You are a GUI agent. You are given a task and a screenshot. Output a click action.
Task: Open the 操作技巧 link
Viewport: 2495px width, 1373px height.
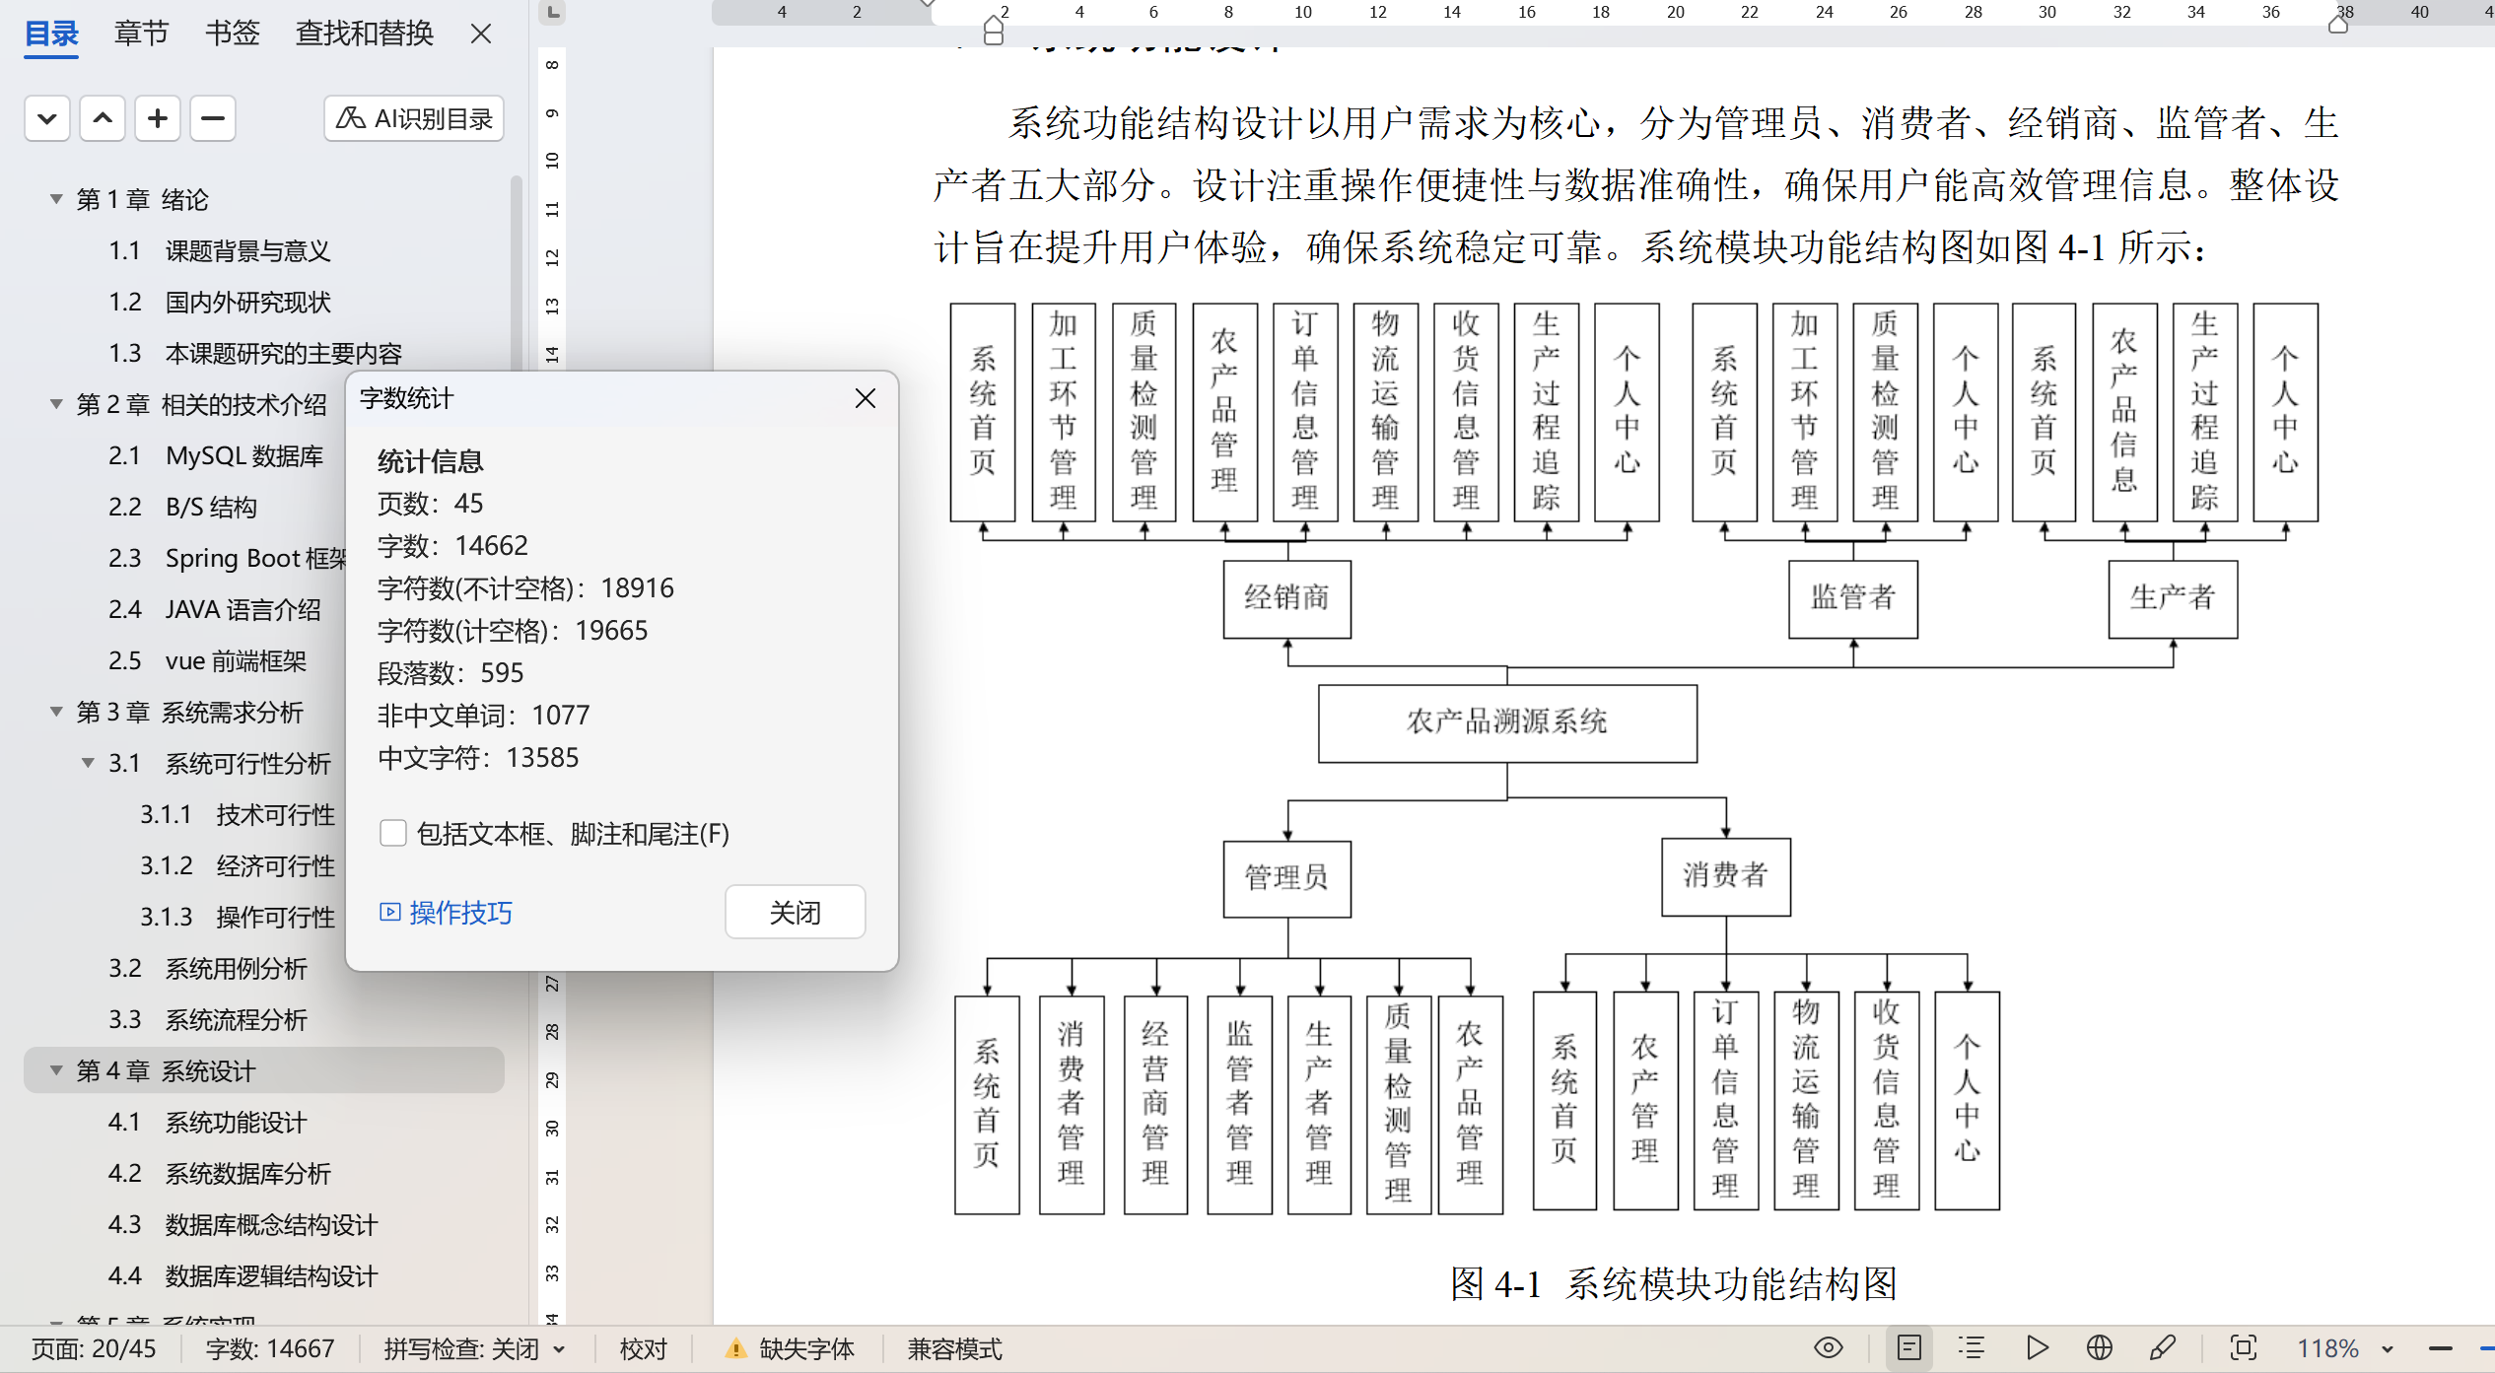pos(459,913)
